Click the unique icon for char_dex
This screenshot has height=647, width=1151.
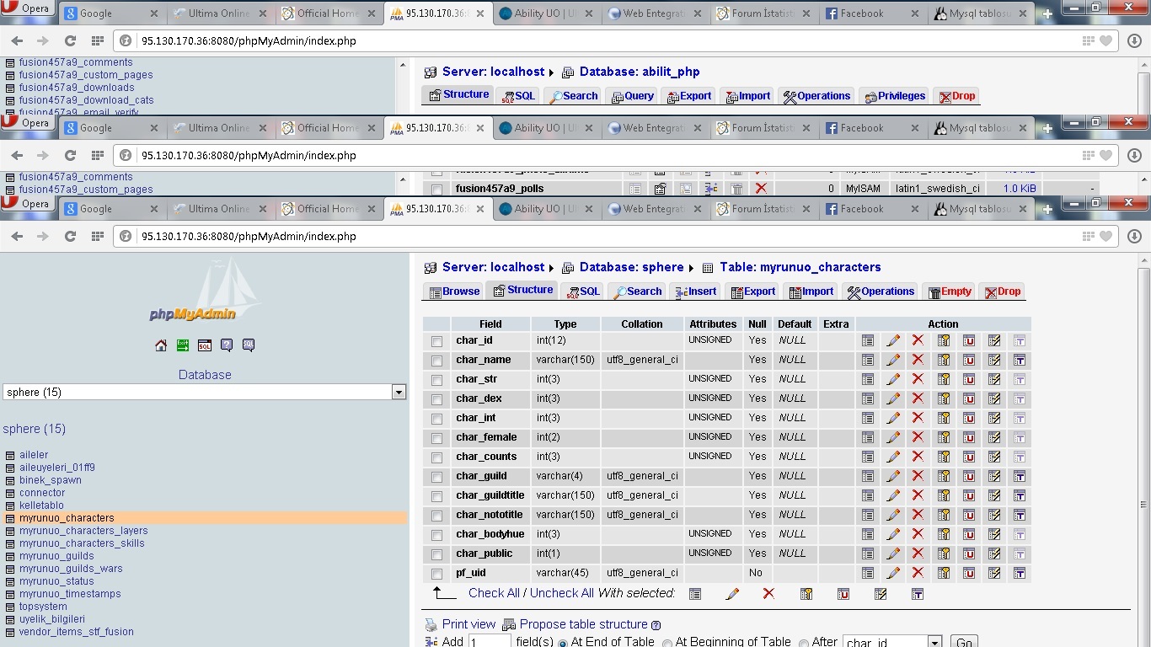[969, 398]
